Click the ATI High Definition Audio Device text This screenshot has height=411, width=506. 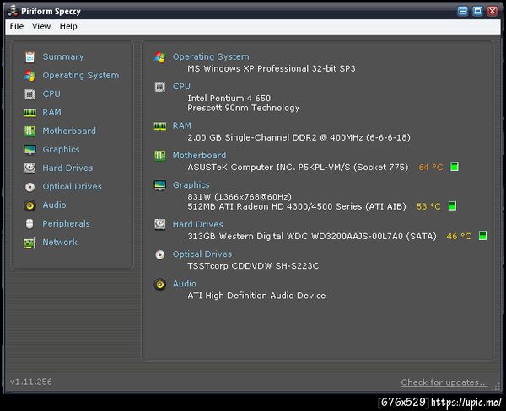coord(256,296)
